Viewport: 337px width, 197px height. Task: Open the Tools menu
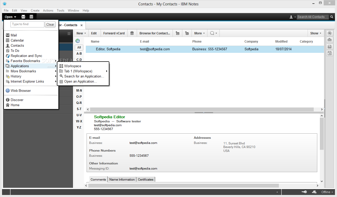tap(60, 11)
